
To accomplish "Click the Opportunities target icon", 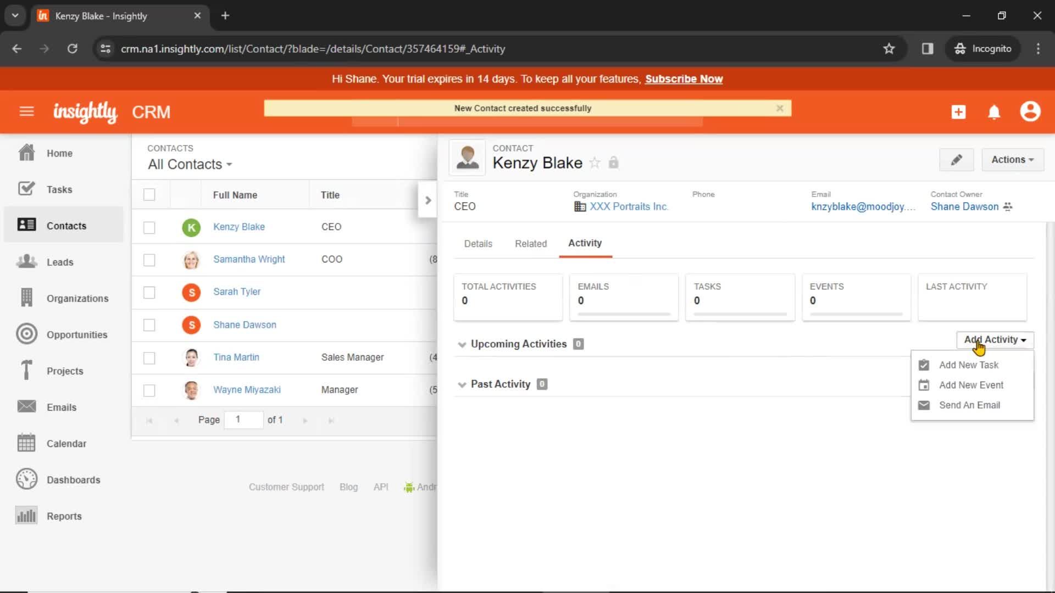I will coord(26,334).
